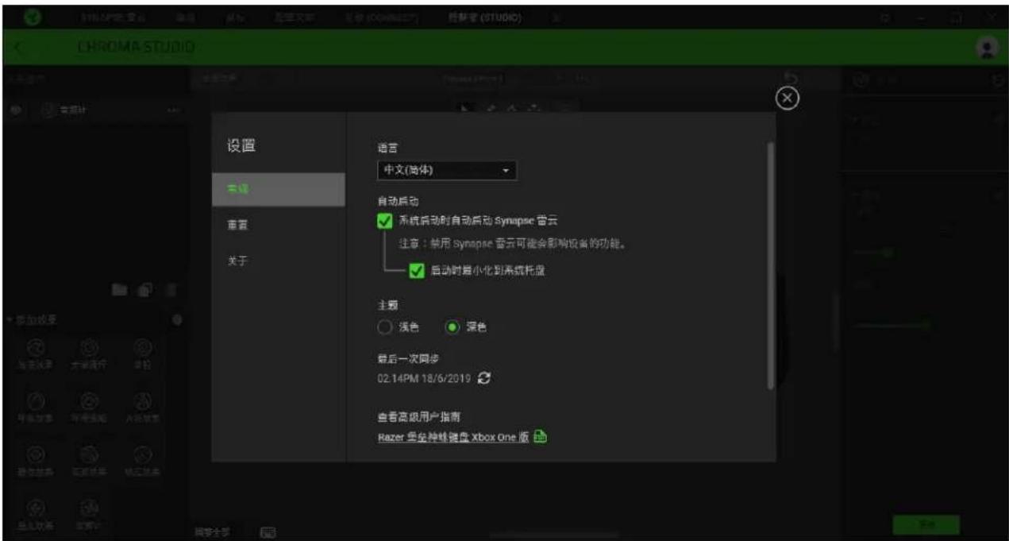The height and width of the screenshot is (541, 1009).
Task: Click the settings dialog vertical scrollbar
Action: (x=770, y=266)
